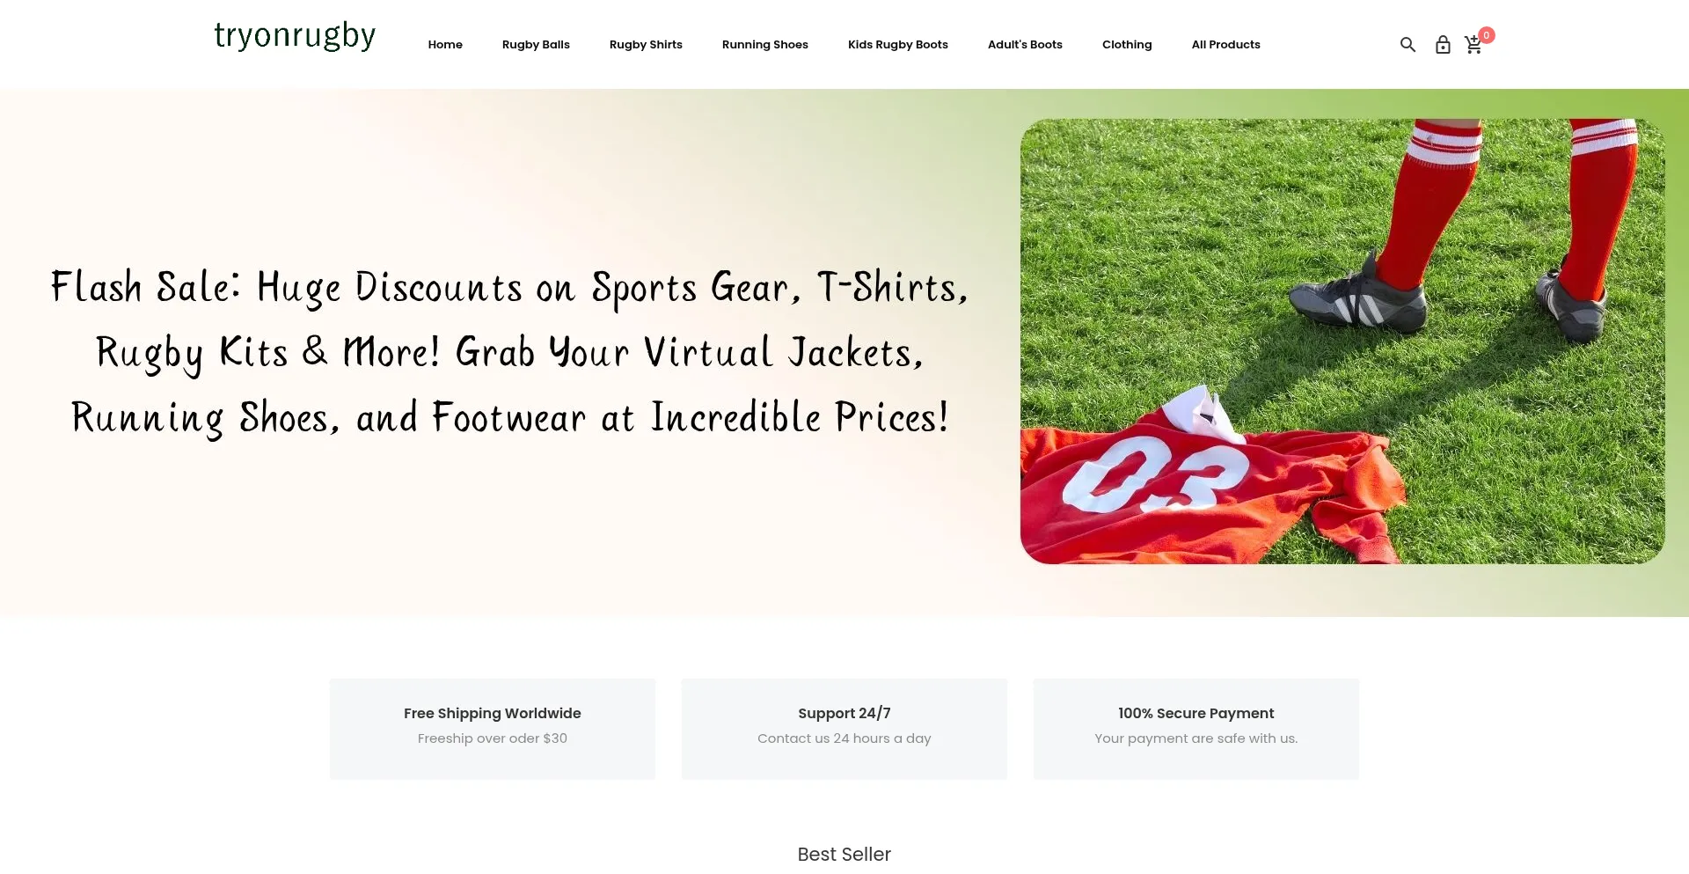The height and width of the screenshot is (874, 1689).
Task: Check the red cart count badge
Action: (1487, 35)
